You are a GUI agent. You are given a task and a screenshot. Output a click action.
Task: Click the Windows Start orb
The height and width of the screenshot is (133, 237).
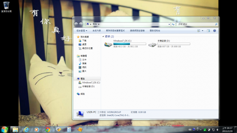pos(4,130)
